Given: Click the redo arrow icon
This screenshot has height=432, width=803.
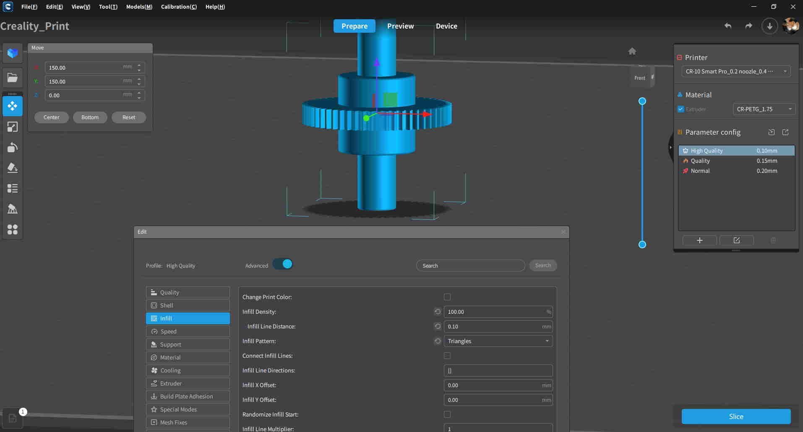Looking at the screenshot, I should [x=748, y=26].
